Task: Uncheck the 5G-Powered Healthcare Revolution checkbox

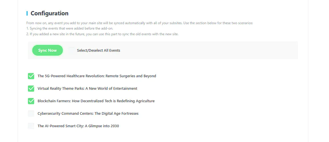Action: 31,76
